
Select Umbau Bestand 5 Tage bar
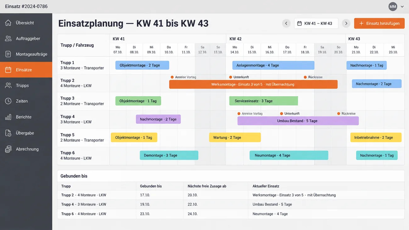298,121
